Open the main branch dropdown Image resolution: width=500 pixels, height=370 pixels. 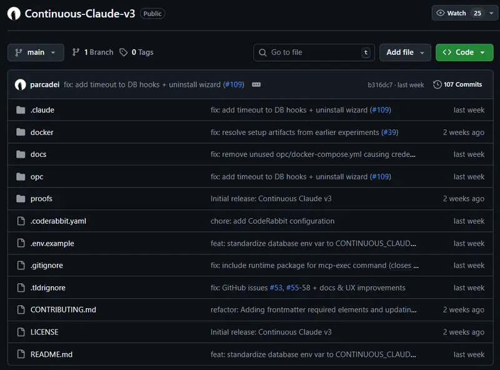coord(36,52)
